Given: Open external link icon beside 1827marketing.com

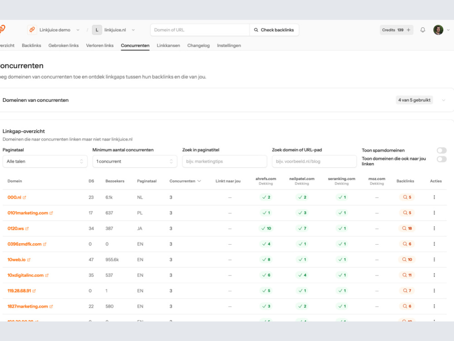Looking at the screenshot, I should click(51, 306).
